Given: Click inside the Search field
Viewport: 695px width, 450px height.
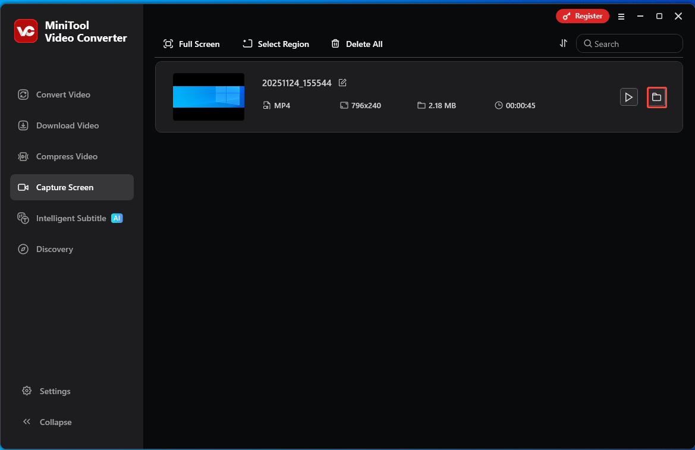Looking at the screenshot, I should coord(629,43).
